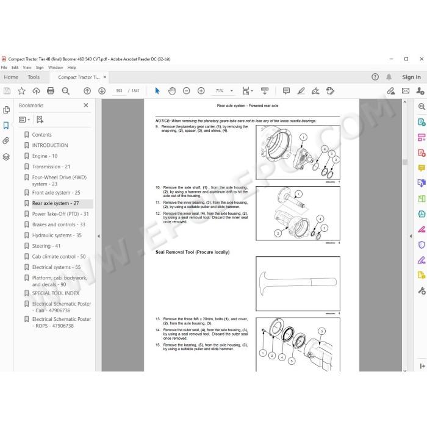Screen dimensions: 427x427
Task: Open the View menu
Action: pos(27,67)
